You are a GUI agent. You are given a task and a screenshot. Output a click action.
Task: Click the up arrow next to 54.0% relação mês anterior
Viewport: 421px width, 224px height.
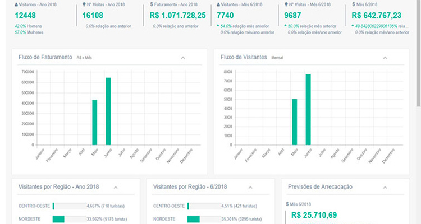[x=218, y=26]
